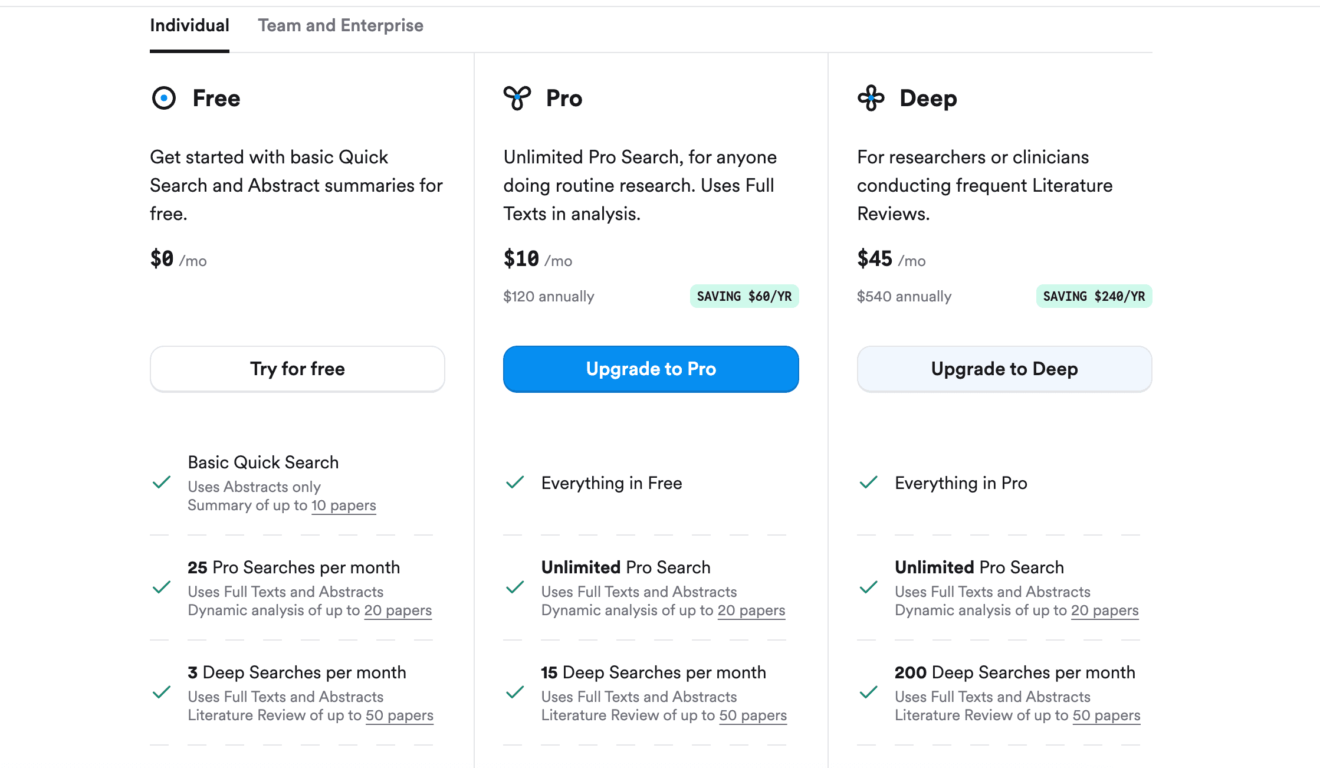Click the checkmark beside Basic Quick Search

[160, 483]
